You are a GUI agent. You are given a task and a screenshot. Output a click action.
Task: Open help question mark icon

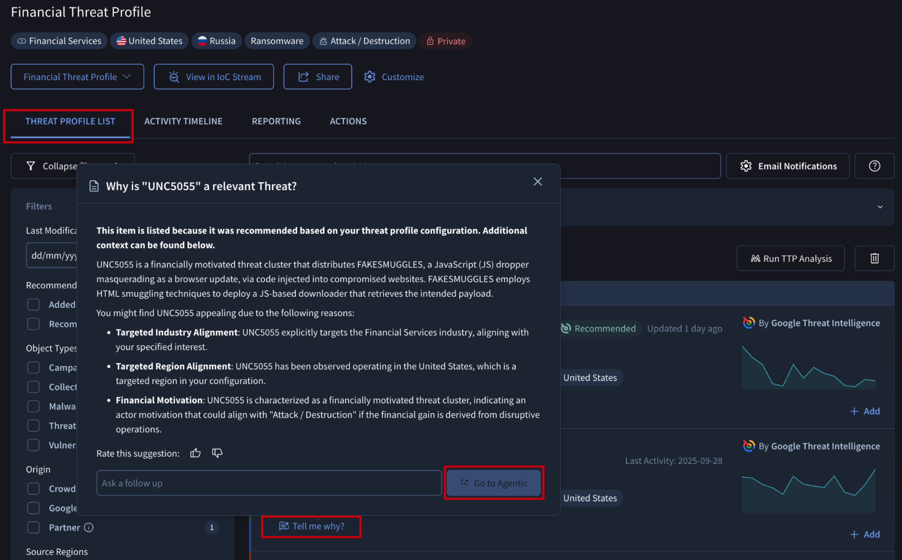pos(874,166)
